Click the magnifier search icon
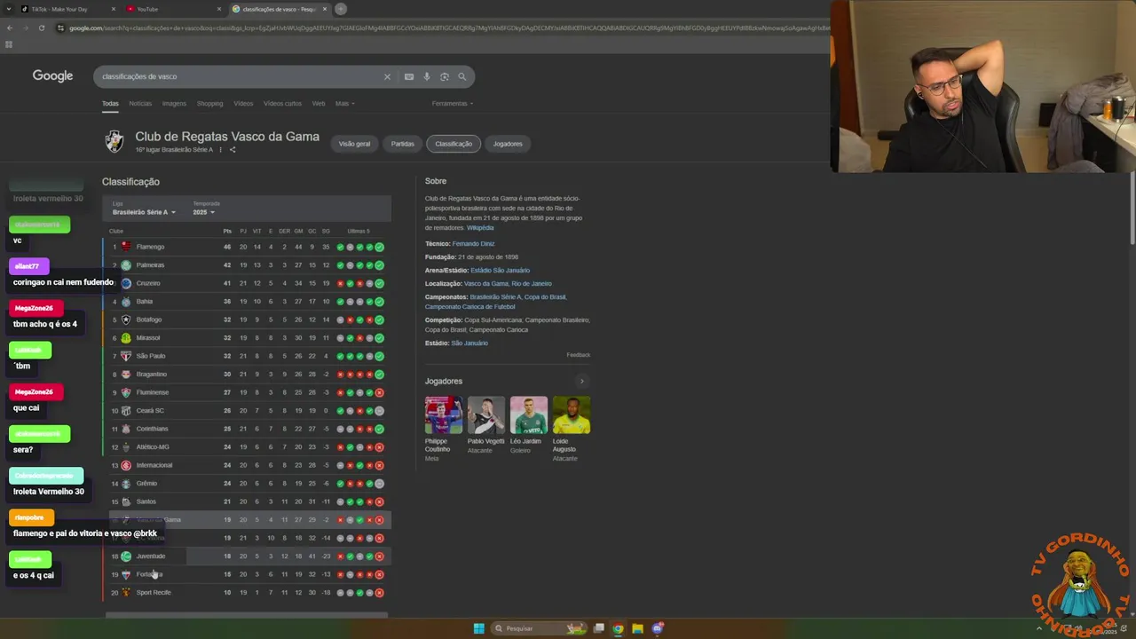The width and height of the screenshot is (1136, 639). coord(461,76)
